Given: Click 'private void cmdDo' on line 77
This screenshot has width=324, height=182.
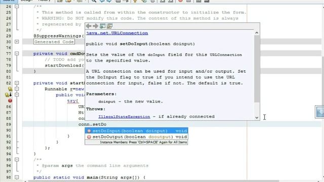Looking at the screenshot, I should [x=59, y=54].
